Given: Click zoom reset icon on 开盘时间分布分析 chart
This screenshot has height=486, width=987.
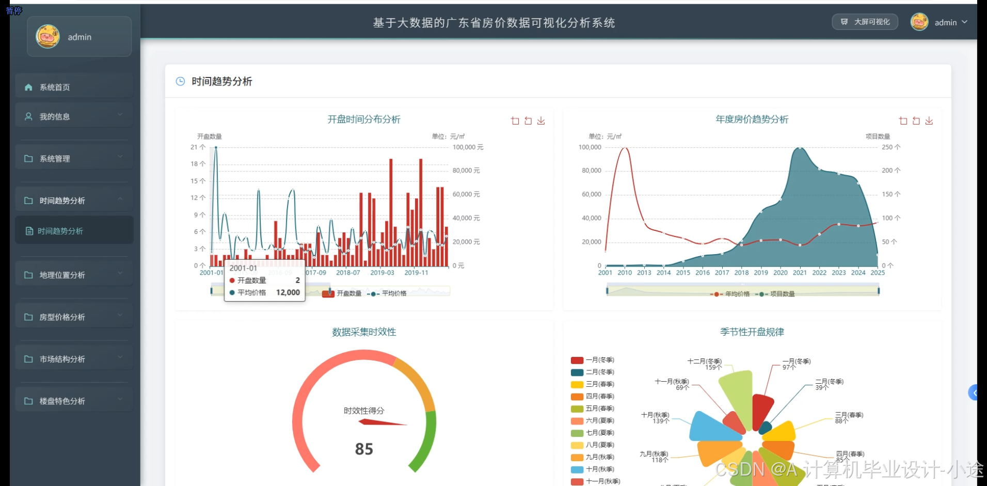Looking at the screenshot, I should (528, 121).
